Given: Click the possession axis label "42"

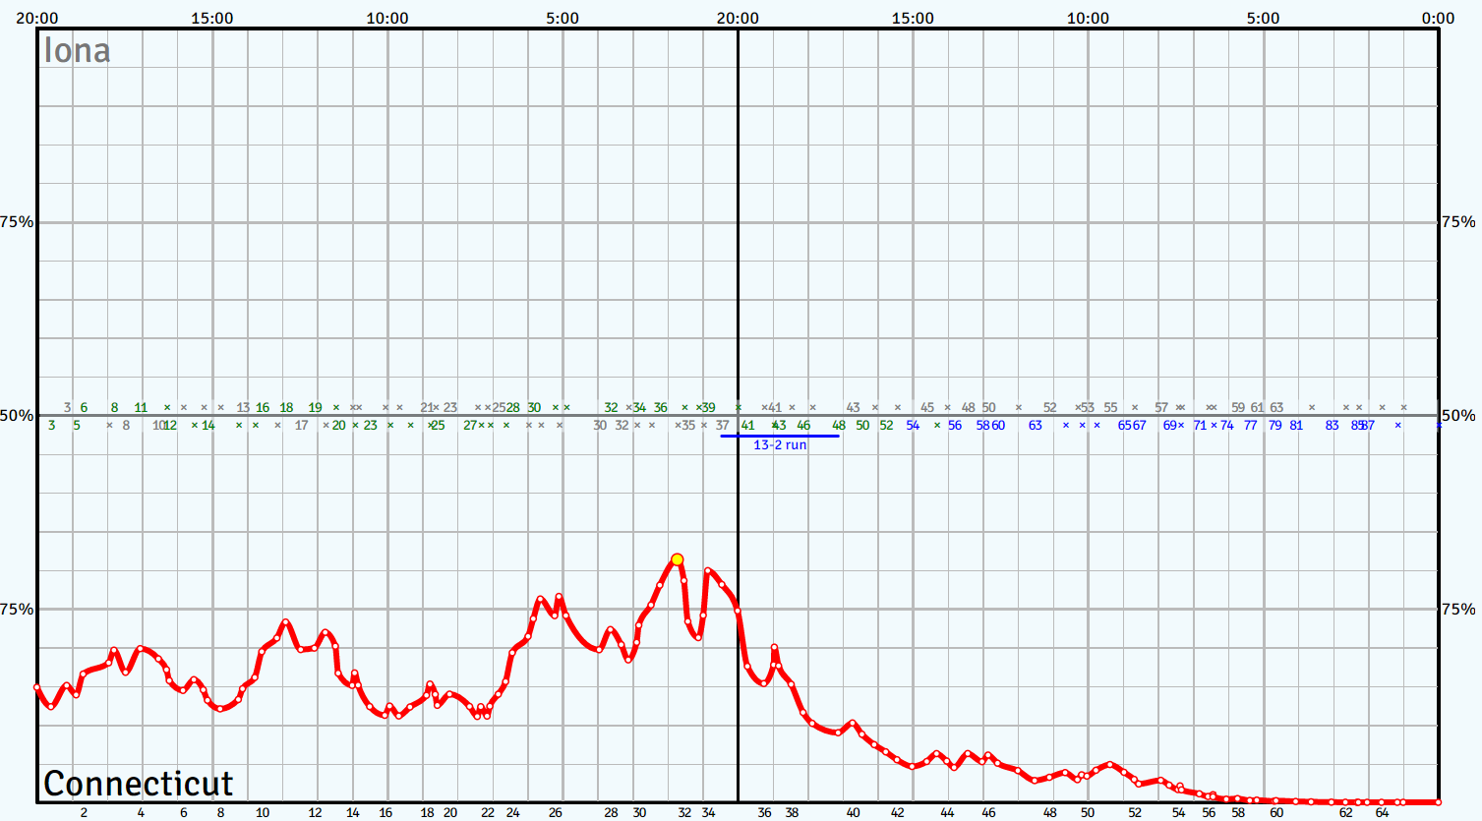Looking at the screenshot, I should 898,813.
